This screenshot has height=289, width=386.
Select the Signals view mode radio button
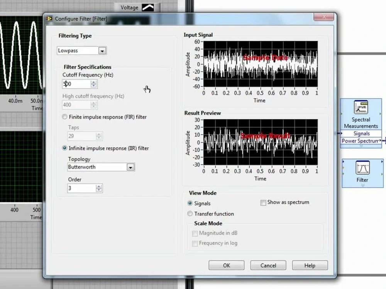(190, 203)
